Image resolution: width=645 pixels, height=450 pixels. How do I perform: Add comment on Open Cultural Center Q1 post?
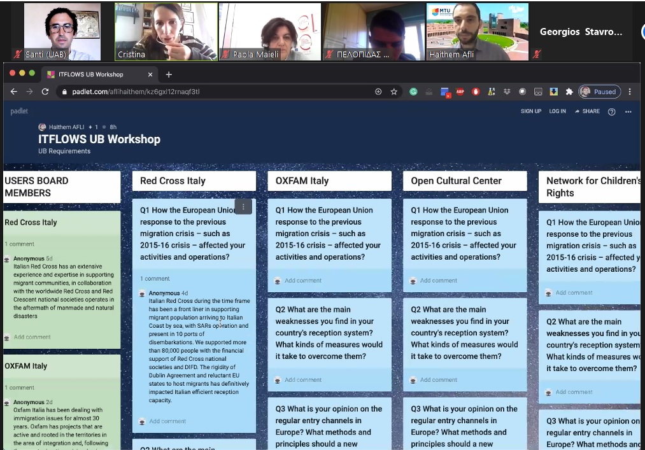click(x=438, y=281)
